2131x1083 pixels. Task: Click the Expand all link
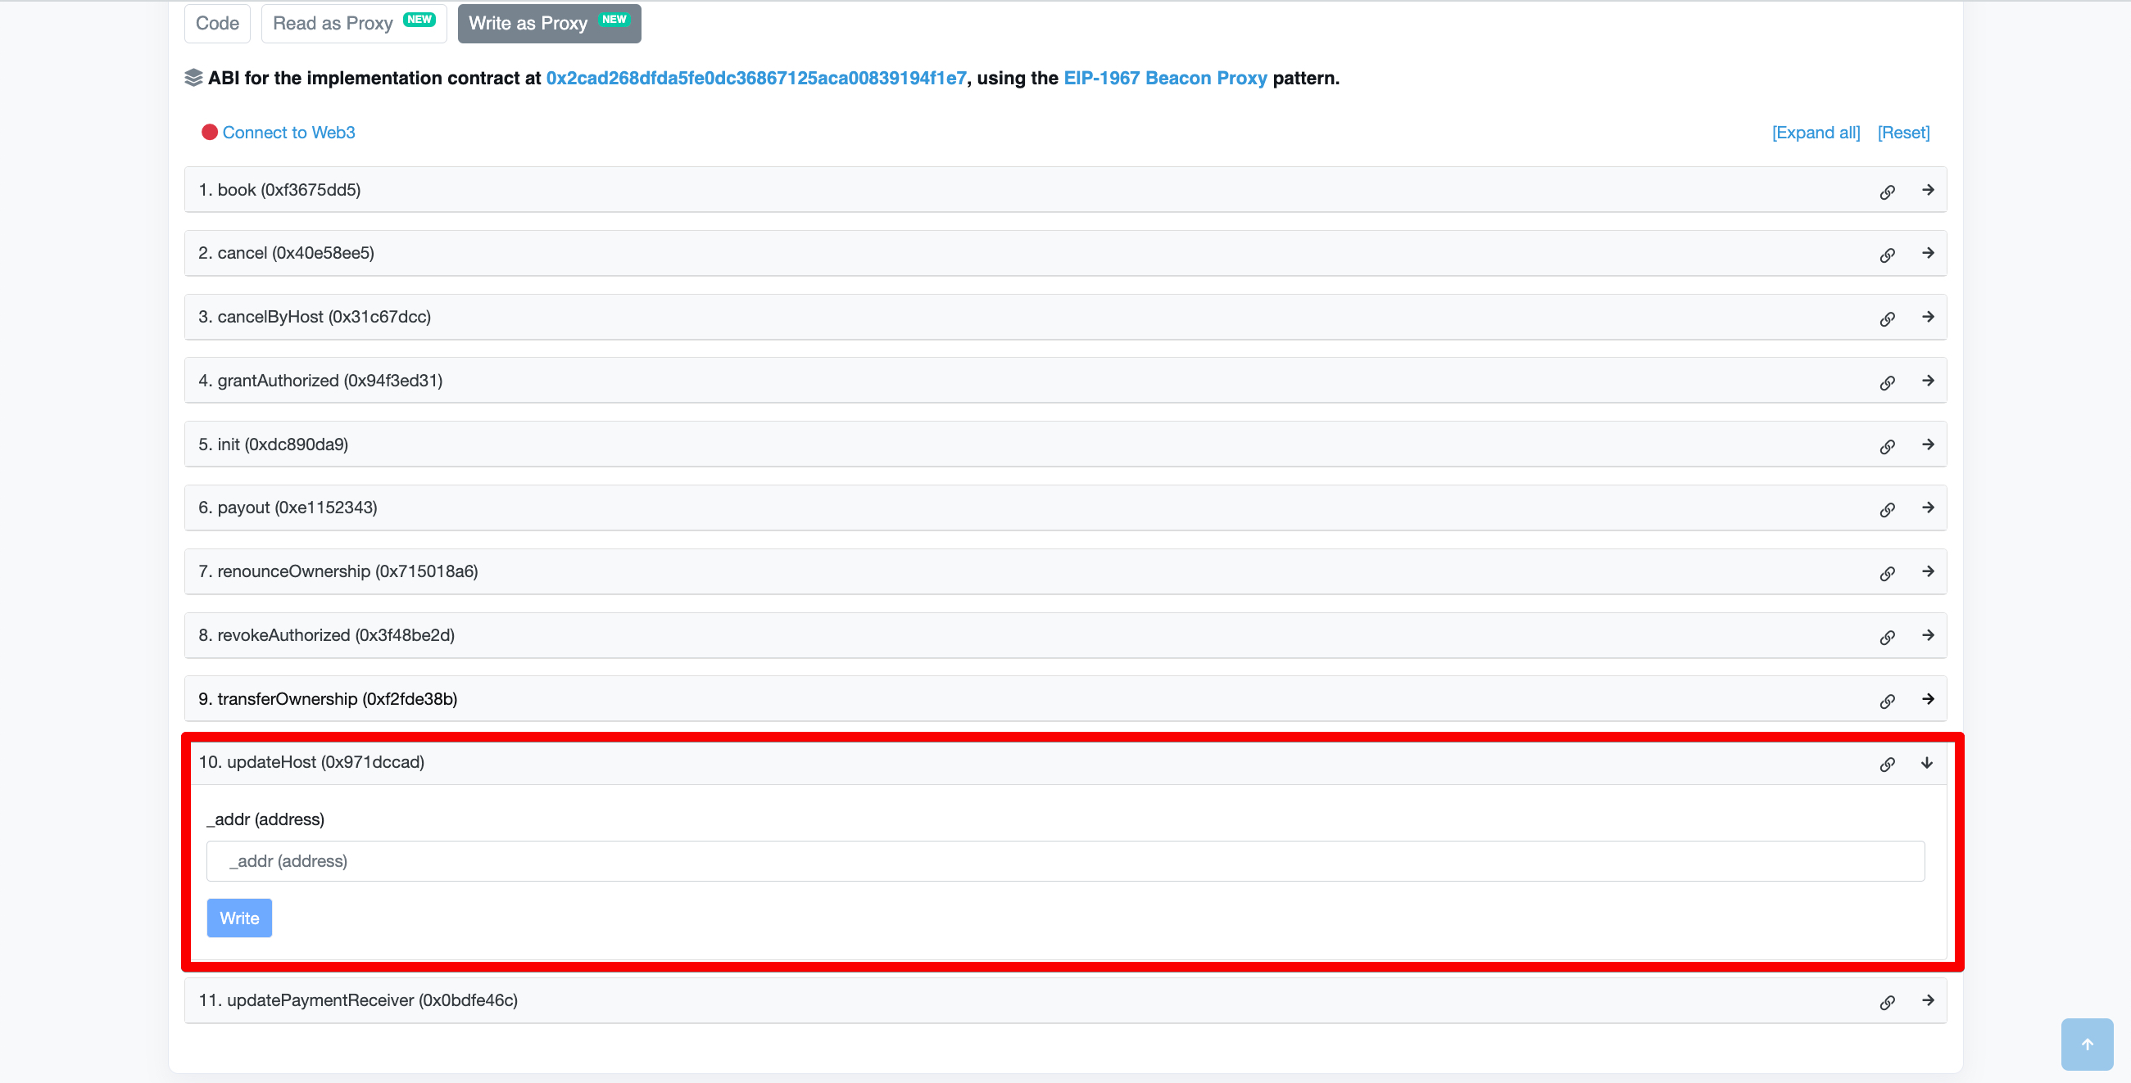pyautogui.click(x=1816, y=133)
